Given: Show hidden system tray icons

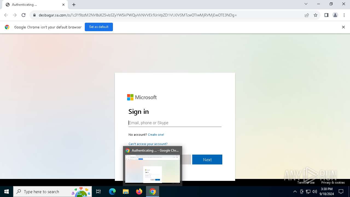Looking at the screenshot, I should [295, 192].
